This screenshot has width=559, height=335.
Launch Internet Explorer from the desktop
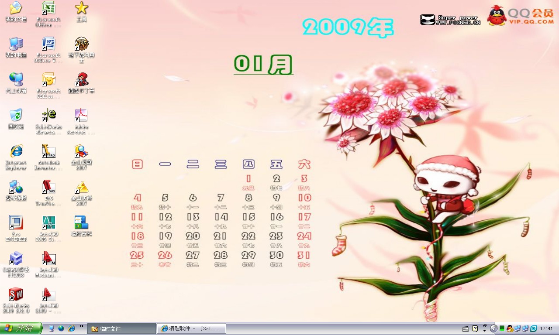16,158
